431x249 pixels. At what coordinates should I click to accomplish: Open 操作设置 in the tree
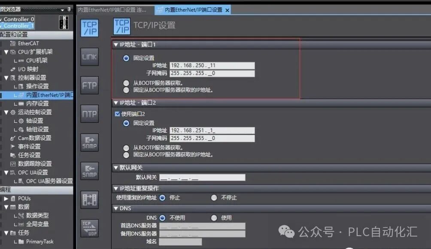click(37, 86)
